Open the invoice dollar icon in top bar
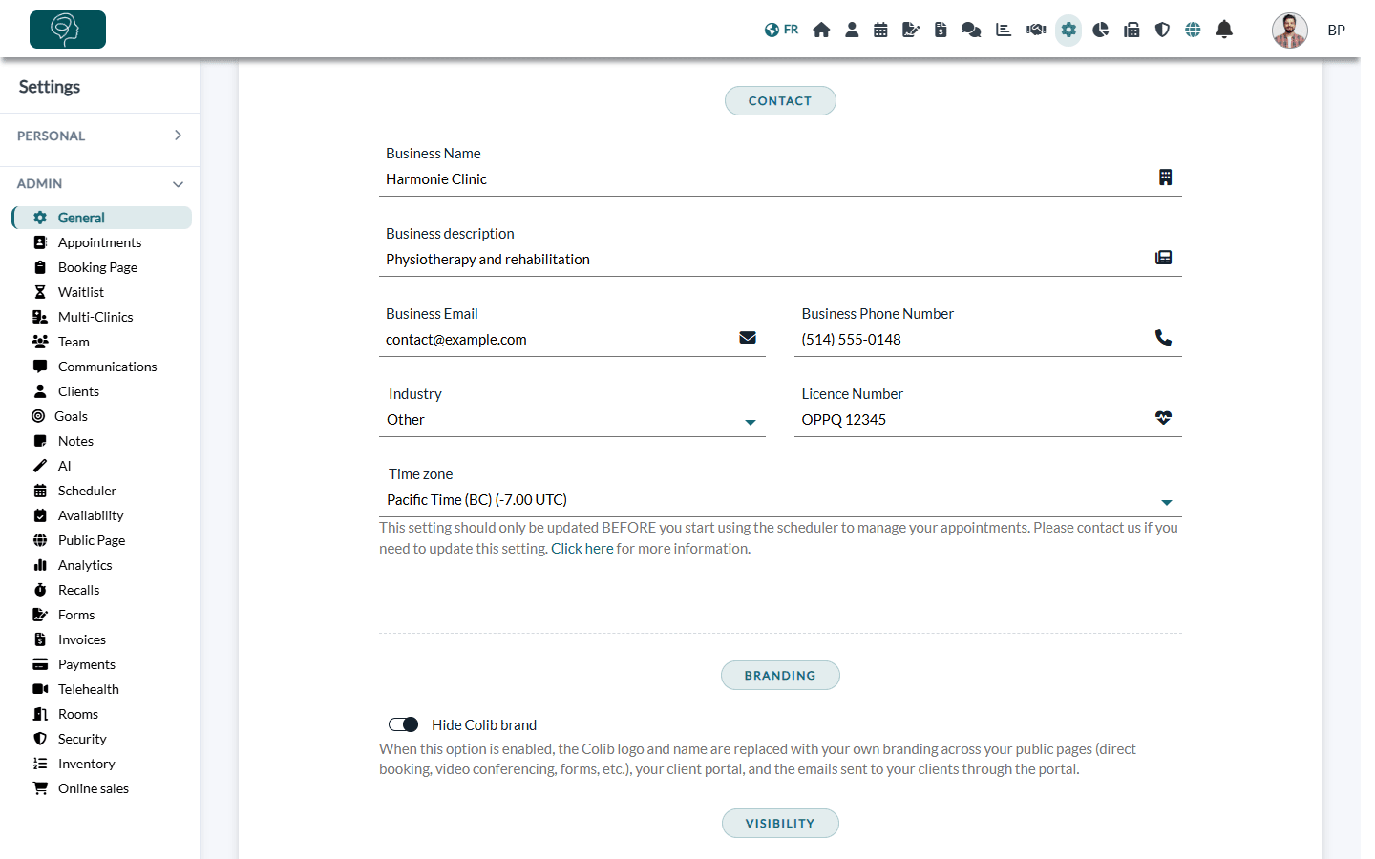 click(x=941, y=30)
